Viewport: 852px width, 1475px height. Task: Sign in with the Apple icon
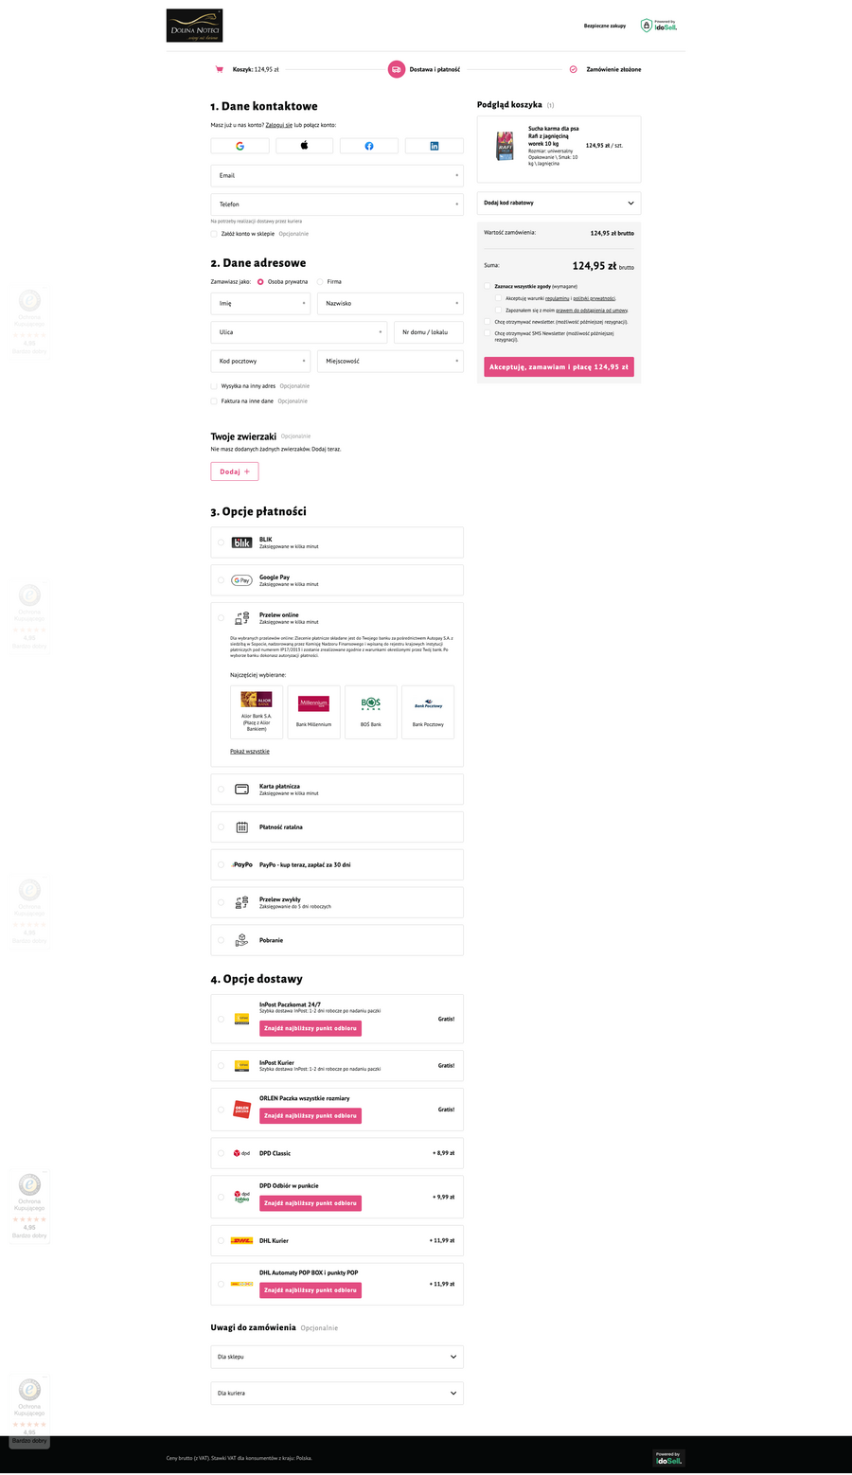(305, 146)
